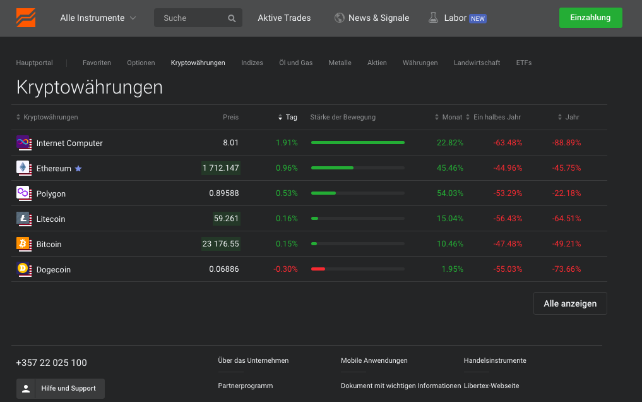Open the ETFs tab
Viewport: 642px width, 402px height.
[x=524, y=63]
